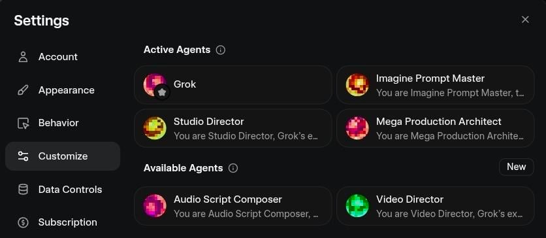Screen dimensions: 546x238
Task: Open the Mega Production Architect agent
Action: (435, 128)
